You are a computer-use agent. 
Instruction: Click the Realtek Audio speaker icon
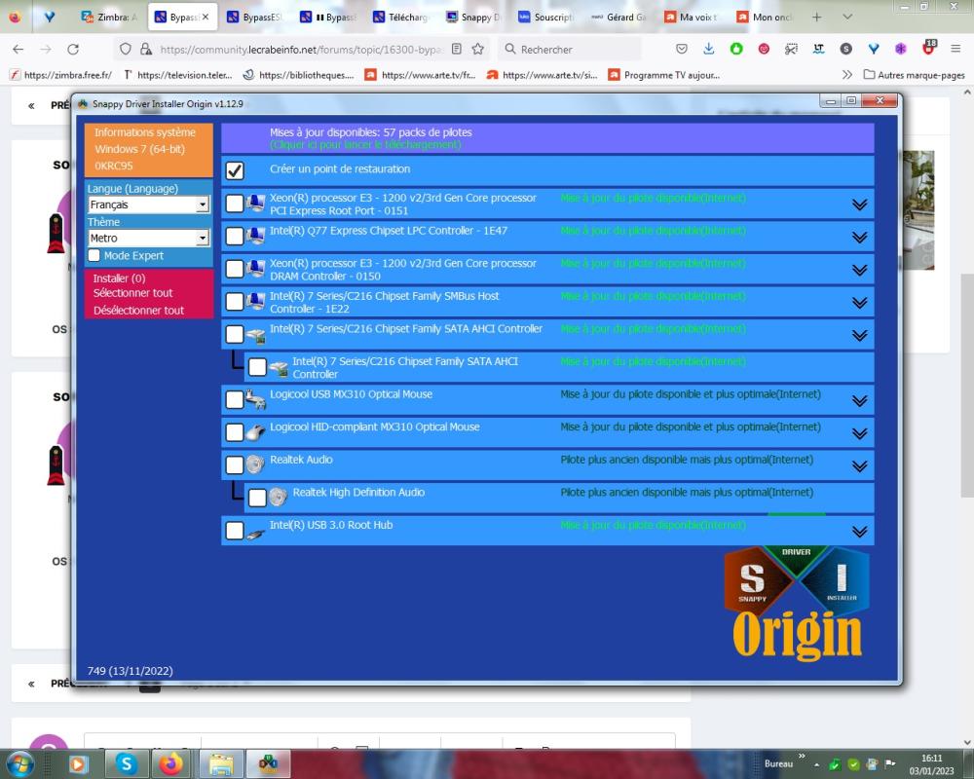[255, 464]
